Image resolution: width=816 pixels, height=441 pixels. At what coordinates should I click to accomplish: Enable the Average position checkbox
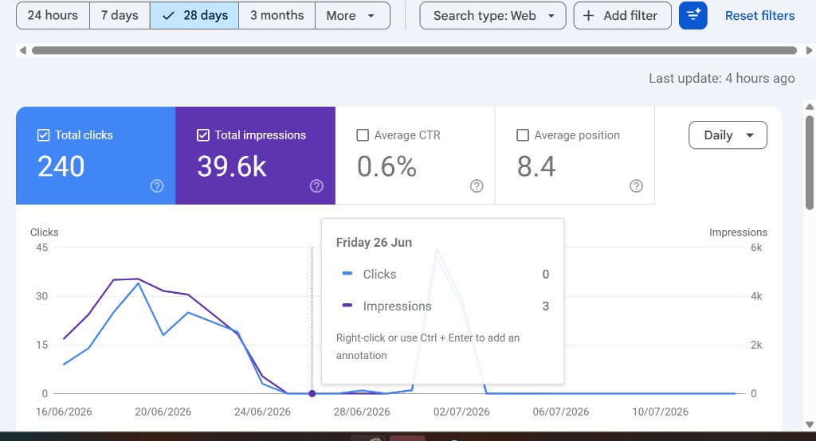point(523,135)
